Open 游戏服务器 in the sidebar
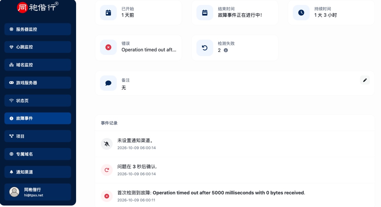Viewport: 381px width, 207px height. pyautogui.click(x=38, y=83)
